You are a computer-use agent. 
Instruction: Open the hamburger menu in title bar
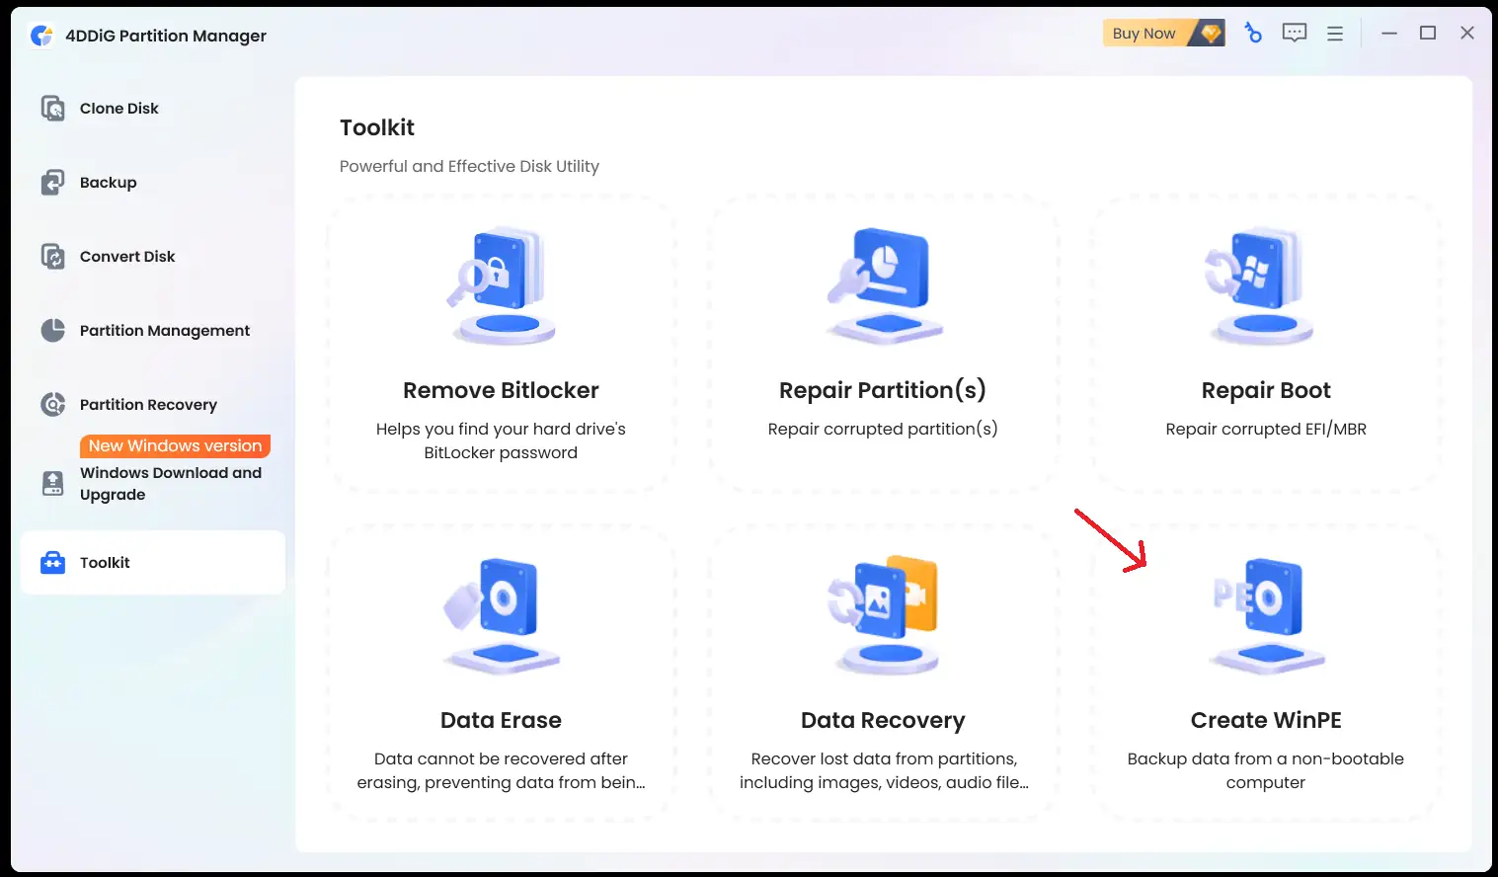pos(1335,34)
